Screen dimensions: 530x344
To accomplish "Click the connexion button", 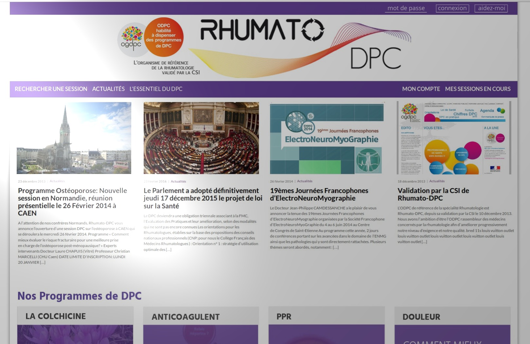I will [452, 8].
